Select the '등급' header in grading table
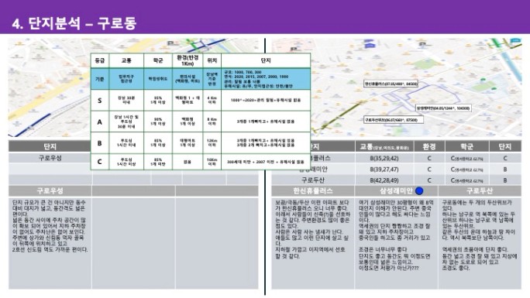Viewport: 530px width, 298px height. [100, 60]
